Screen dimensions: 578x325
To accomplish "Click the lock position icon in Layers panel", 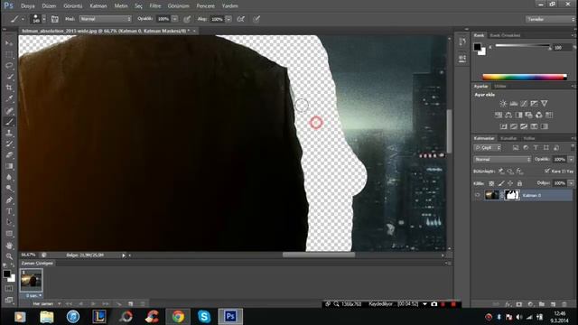I will (510, 183).
